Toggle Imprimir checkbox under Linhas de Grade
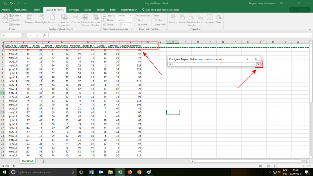 (136, 24)
